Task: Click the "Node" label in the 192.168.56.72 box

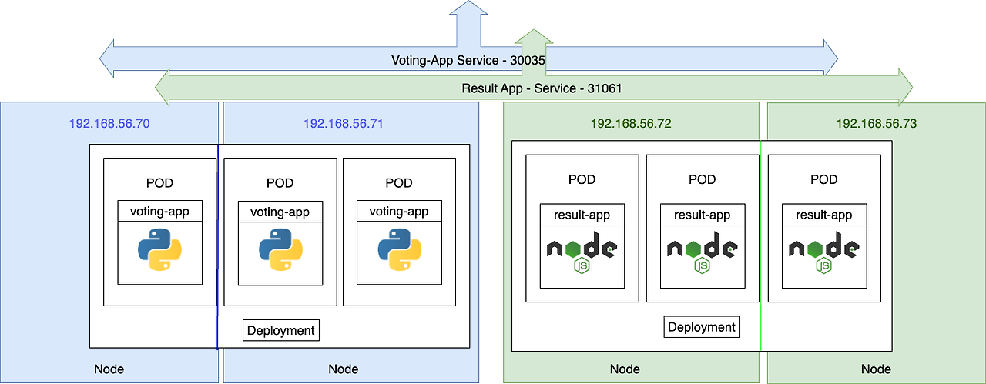Action: [x=625, y=369]
